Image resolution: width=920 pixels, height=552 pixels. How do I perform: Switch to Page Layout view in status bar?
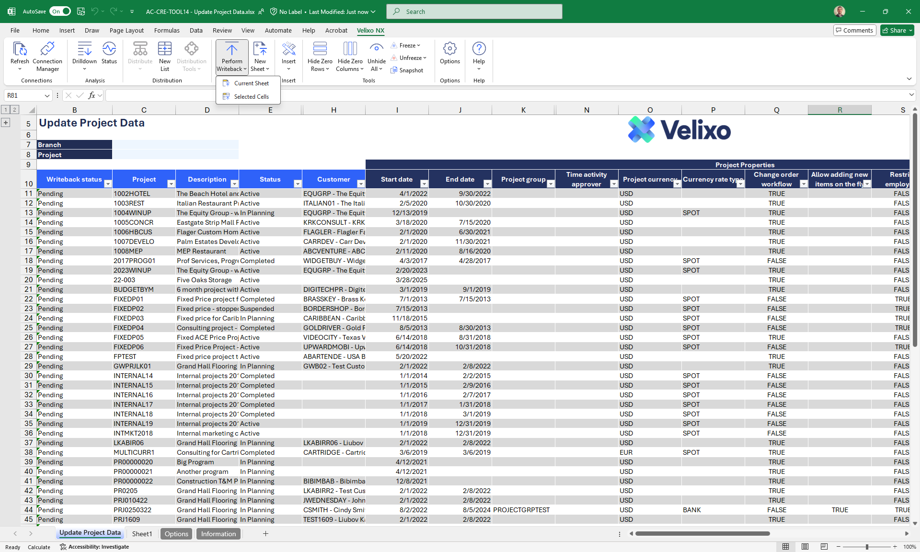coord(805,547)
